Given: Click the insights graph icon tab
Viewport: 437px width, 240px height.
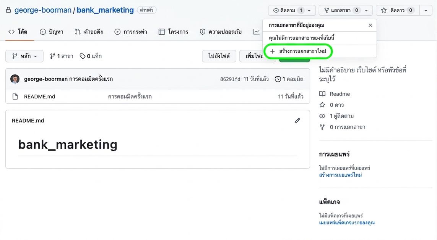Looking at the screenshot, I should [x=257, y=32].
